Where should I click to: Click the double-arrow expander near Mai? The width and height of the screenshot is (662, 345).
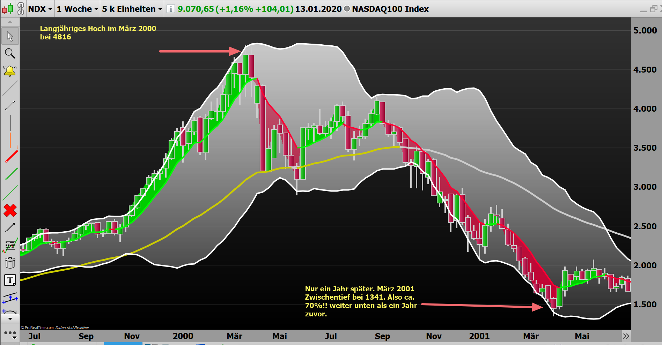click(625, 336)
